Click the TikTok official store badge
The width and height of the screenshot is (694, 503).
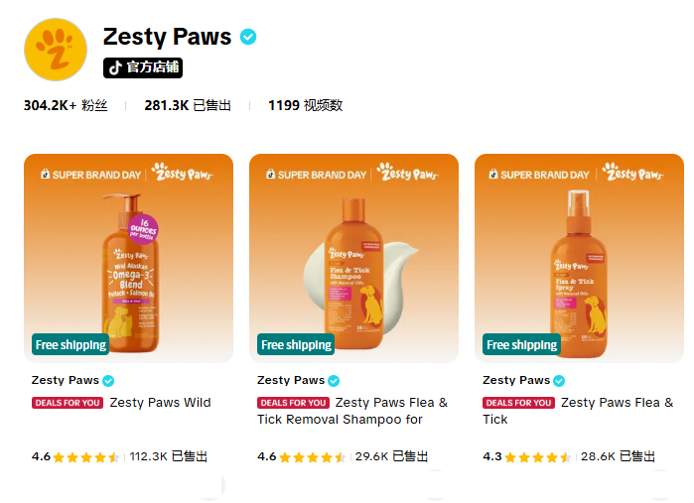(x=143, y=67)
